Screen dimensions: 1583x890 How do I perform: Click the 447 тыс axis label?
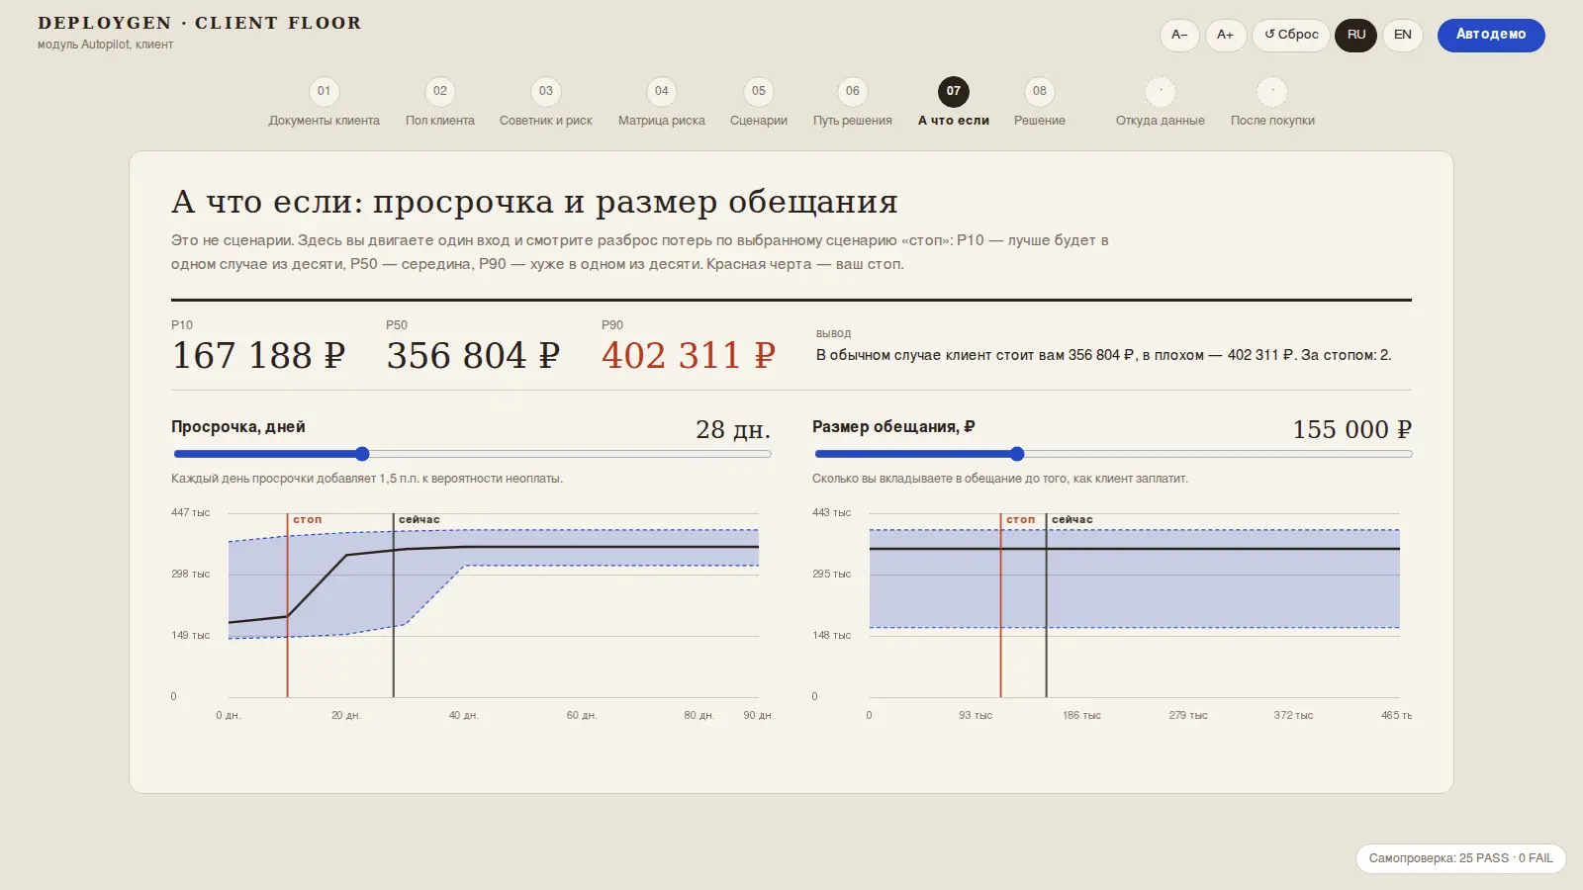pyautogui.click(x=190, y=512)
